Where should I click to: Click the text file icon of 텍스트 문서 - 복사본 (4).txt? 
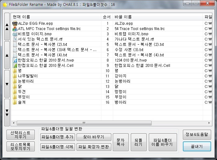click(15, 55)
